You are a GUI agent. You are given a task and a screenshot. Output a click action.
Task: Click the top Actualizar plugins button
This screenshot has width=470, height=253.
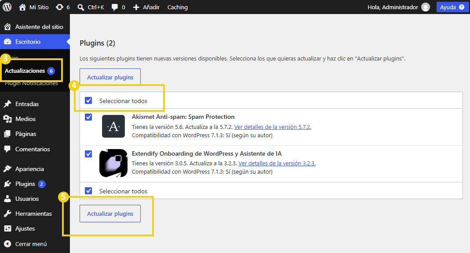coord(110,77)
